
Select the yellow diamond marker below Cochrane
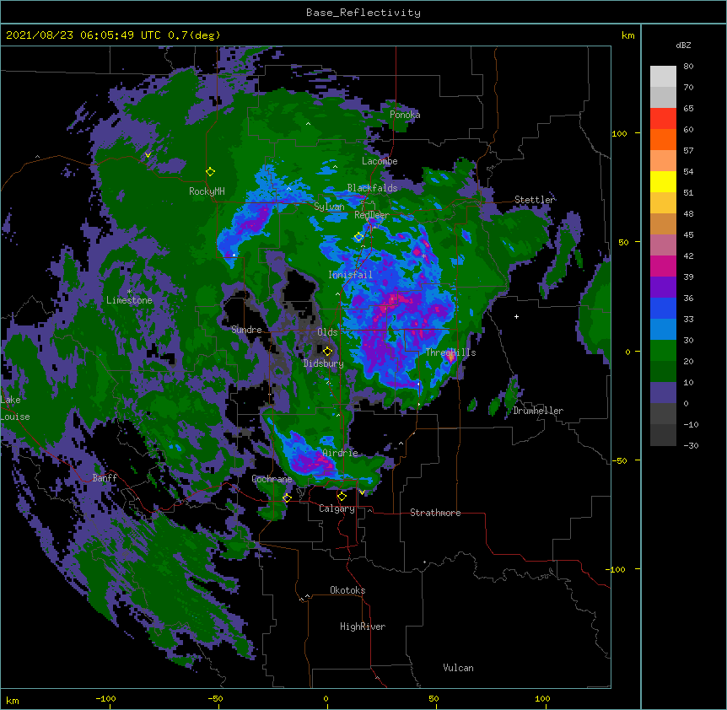pos(287,498)
